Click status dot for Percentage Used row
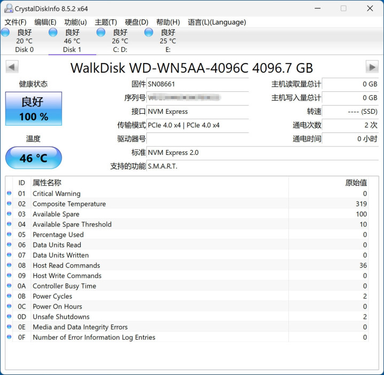384x375 pixels. (9, 235)
